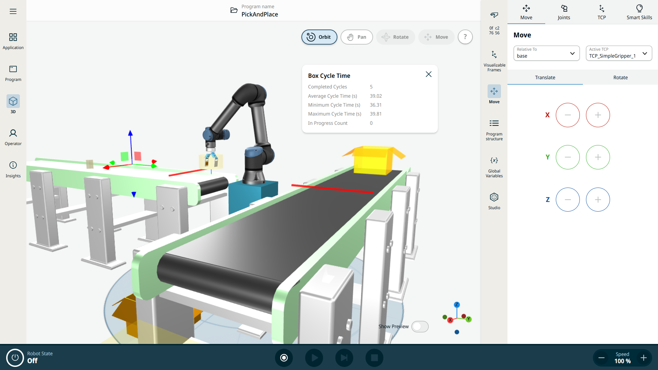This screenshot has width=658, height=370.
Task: Open the hamburger menu
Action: pos(13,11)
